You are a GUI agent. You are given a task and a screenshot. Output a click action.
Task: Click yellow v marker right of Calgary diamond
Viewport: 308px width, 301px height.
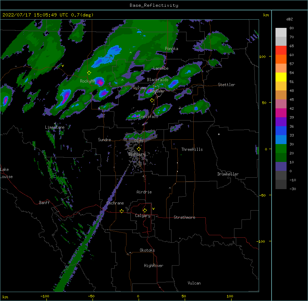click(x=153, y=209)
